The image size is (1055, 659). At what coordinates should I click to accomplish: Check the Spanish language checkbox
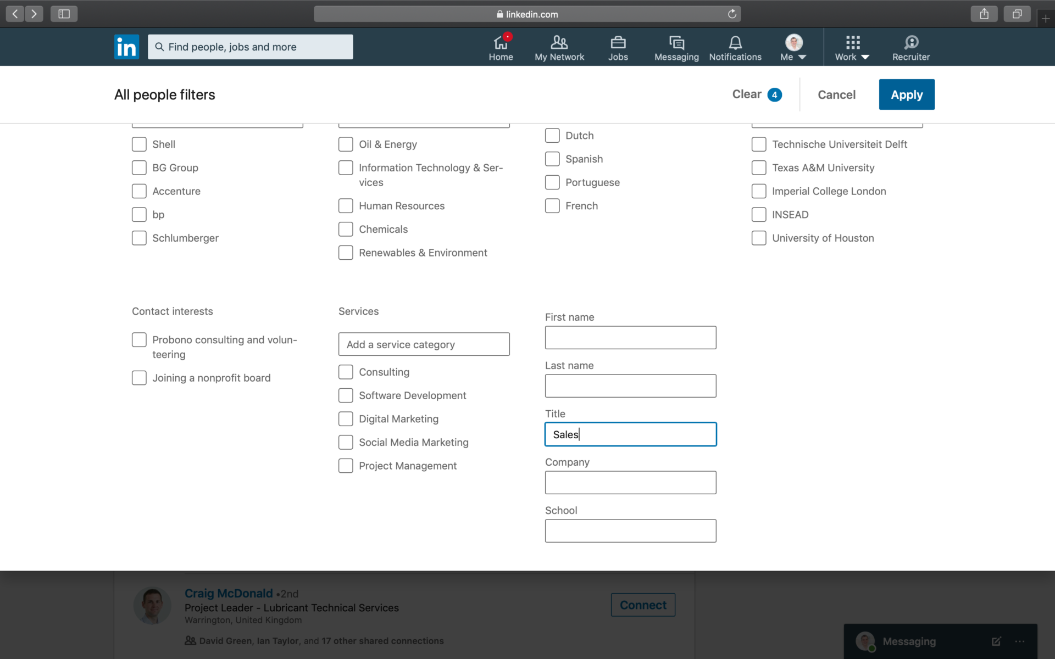(552, 159)
